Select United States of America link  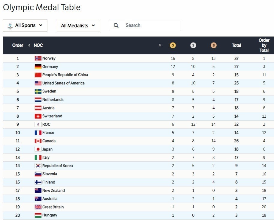pos(63,83)
